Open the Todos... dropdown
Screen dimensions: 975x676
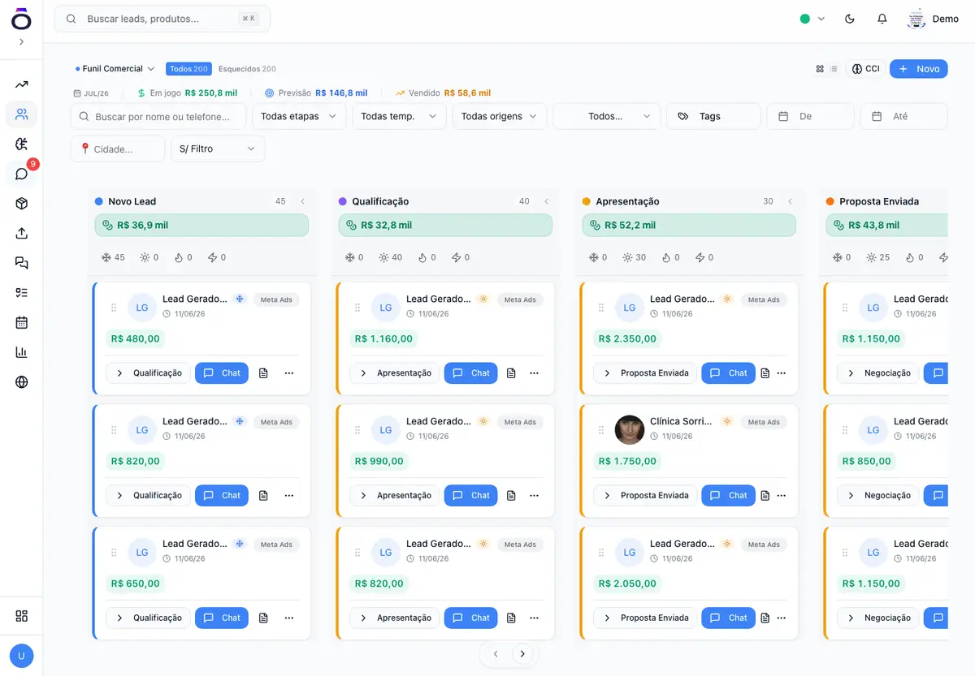click(x=606, y=116)
